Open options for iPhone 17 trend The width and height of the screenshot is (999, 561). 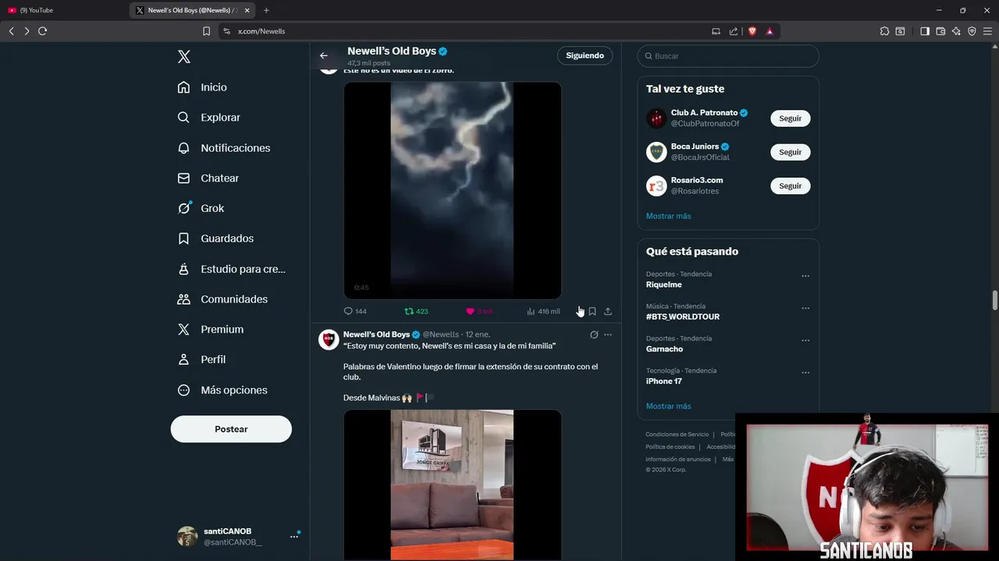coord(805,372)
